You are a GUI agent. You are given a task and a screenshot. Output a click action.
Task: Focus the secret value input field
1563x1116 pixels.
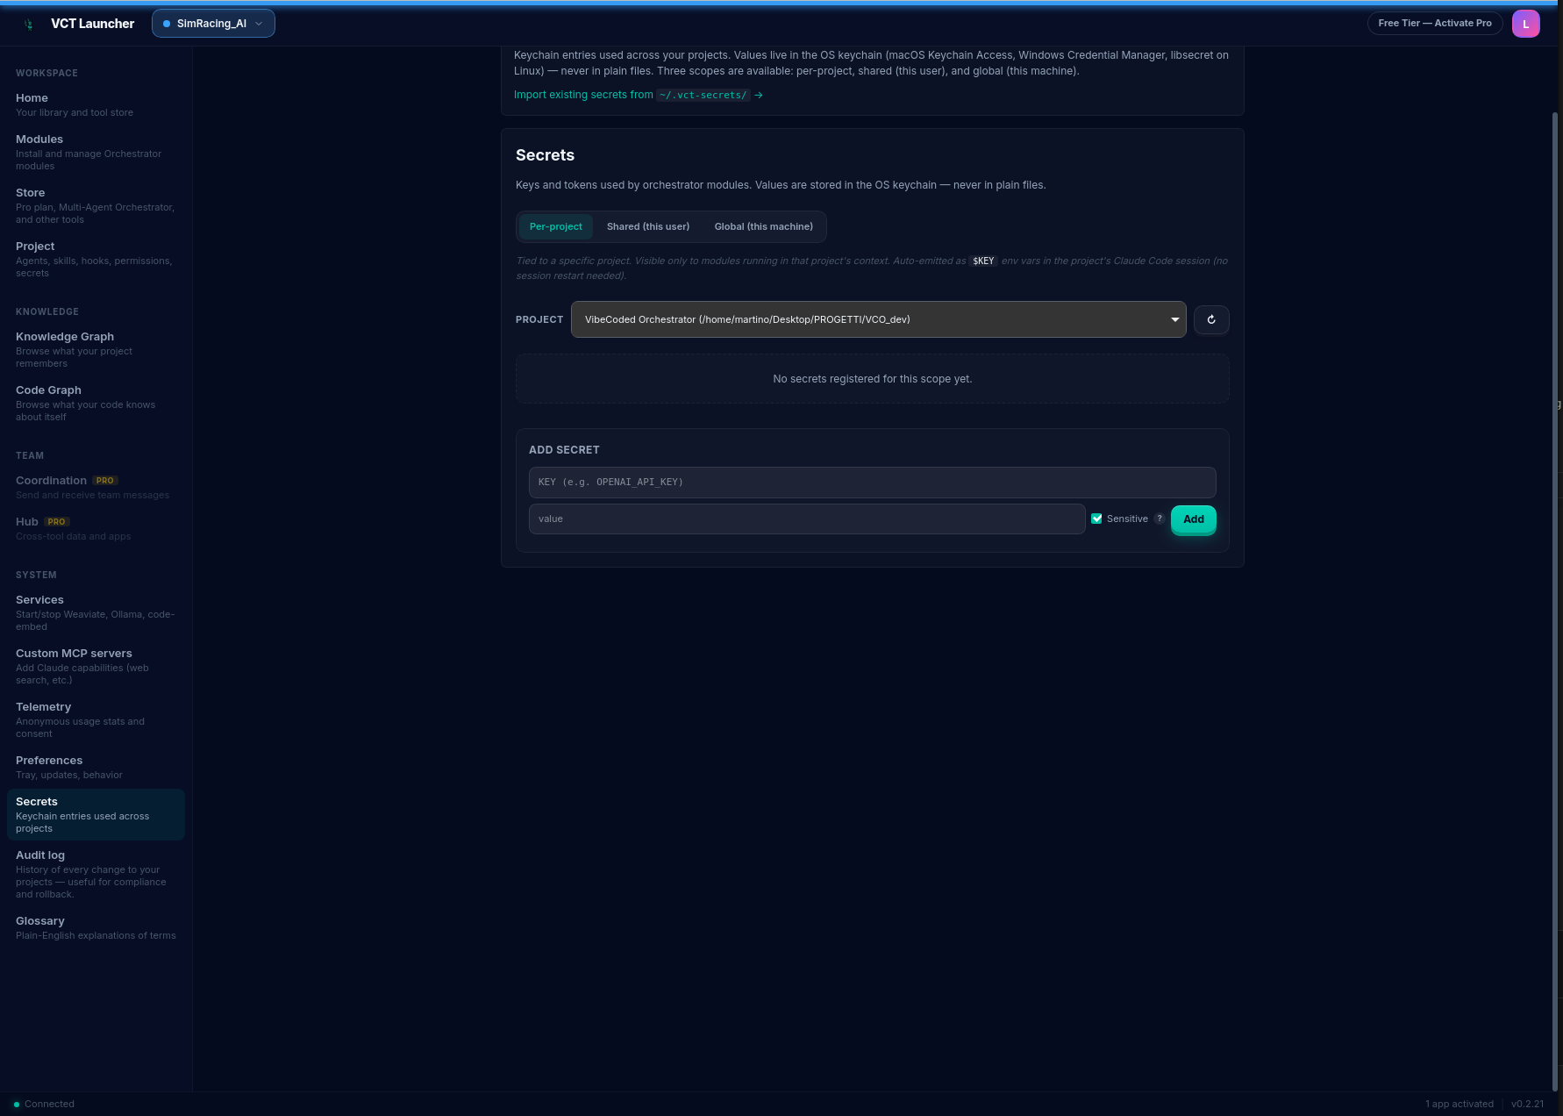807,519
